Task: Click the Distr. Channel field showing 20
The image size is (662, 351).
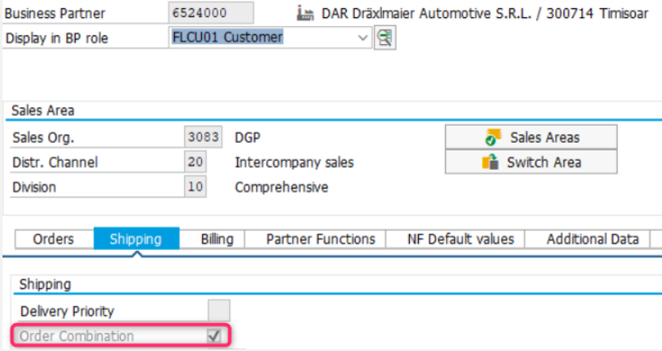Action: coord(195,162)
